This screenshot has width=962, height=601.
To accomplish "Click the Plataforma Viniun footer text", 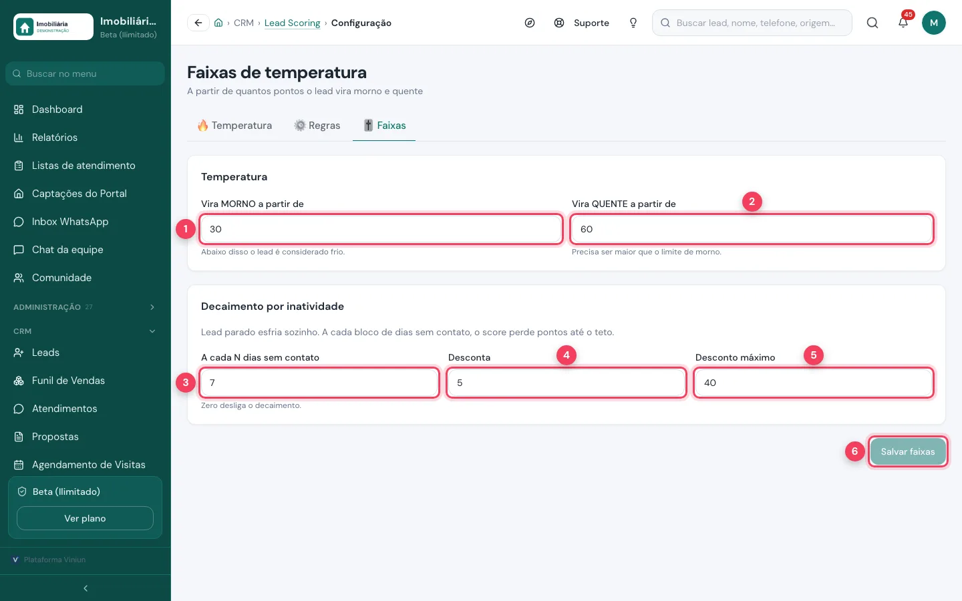I will pos(55,560).
